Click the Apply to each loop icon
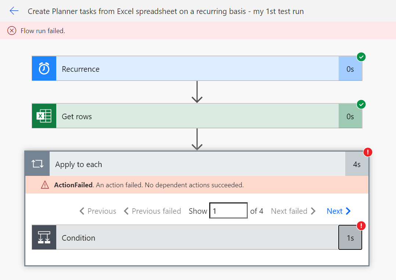This screenshot has width=396, height=280. (x=37, y=164)
